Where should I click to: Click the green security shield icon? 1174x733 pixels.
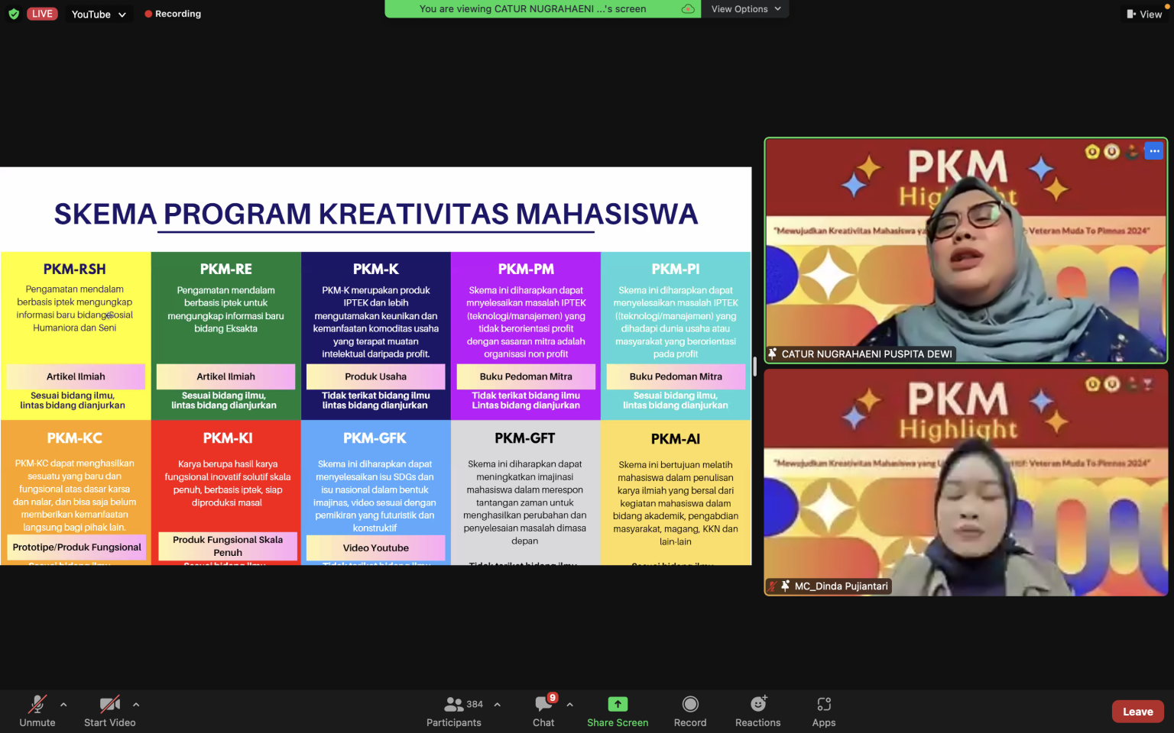[12, 13]
